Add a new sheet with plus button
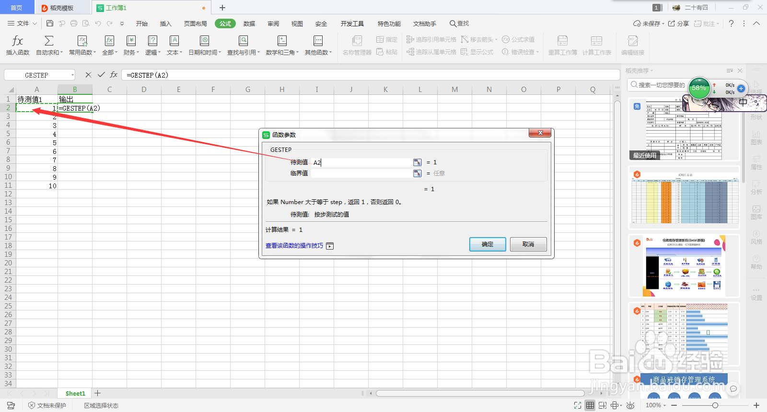Screen dimensions: 767x412 coord(98,393)
